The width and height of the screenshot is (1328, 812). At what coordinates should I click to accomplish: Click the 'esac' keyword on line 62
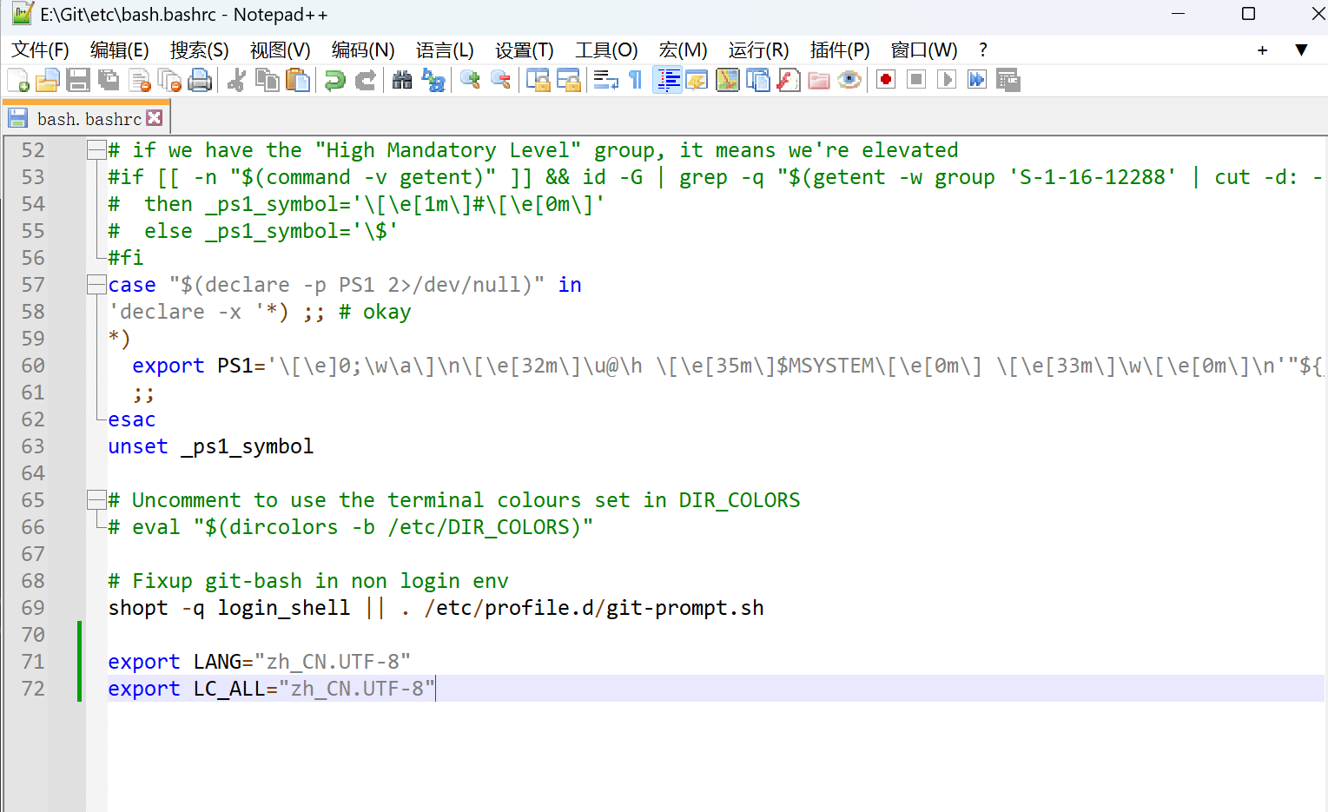point(132,419)
